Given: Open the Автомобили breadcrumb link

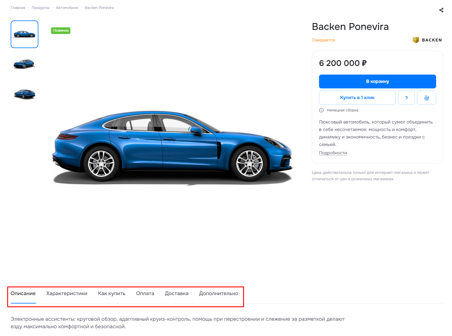Looking at the screenshot, I should (x=67, y=8).
